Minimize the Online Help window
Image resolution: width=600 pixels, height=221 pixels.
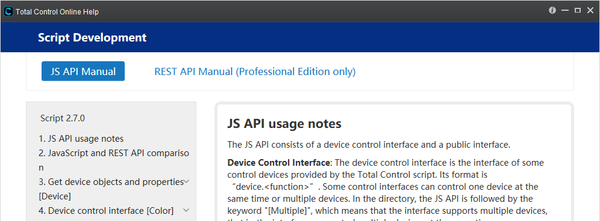click(565, 11)
